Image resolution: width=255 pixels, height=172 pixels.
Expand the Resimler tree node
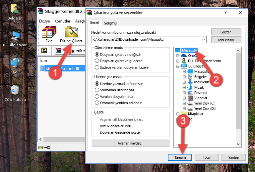tap(184, 93)
